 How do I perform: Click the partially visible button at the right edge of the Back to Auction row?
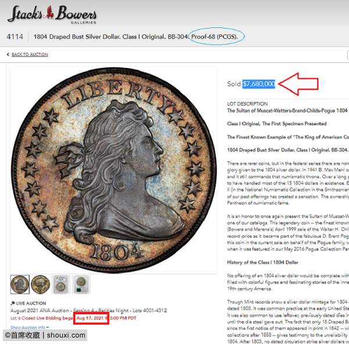pyautogui.click(x=348, y=55)
